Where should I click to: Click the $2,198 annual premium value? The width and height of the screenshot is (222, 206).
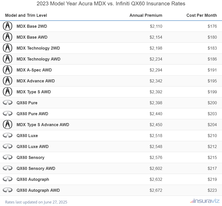156,48
